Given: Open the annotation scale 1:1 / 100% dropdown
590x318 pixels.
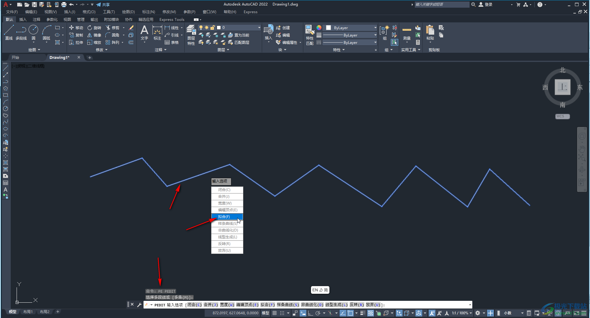Looking at the screenshot, I should [x=462, y=313].
